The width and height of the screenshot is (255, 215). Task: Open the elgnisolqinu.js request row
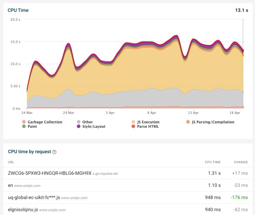128,209
